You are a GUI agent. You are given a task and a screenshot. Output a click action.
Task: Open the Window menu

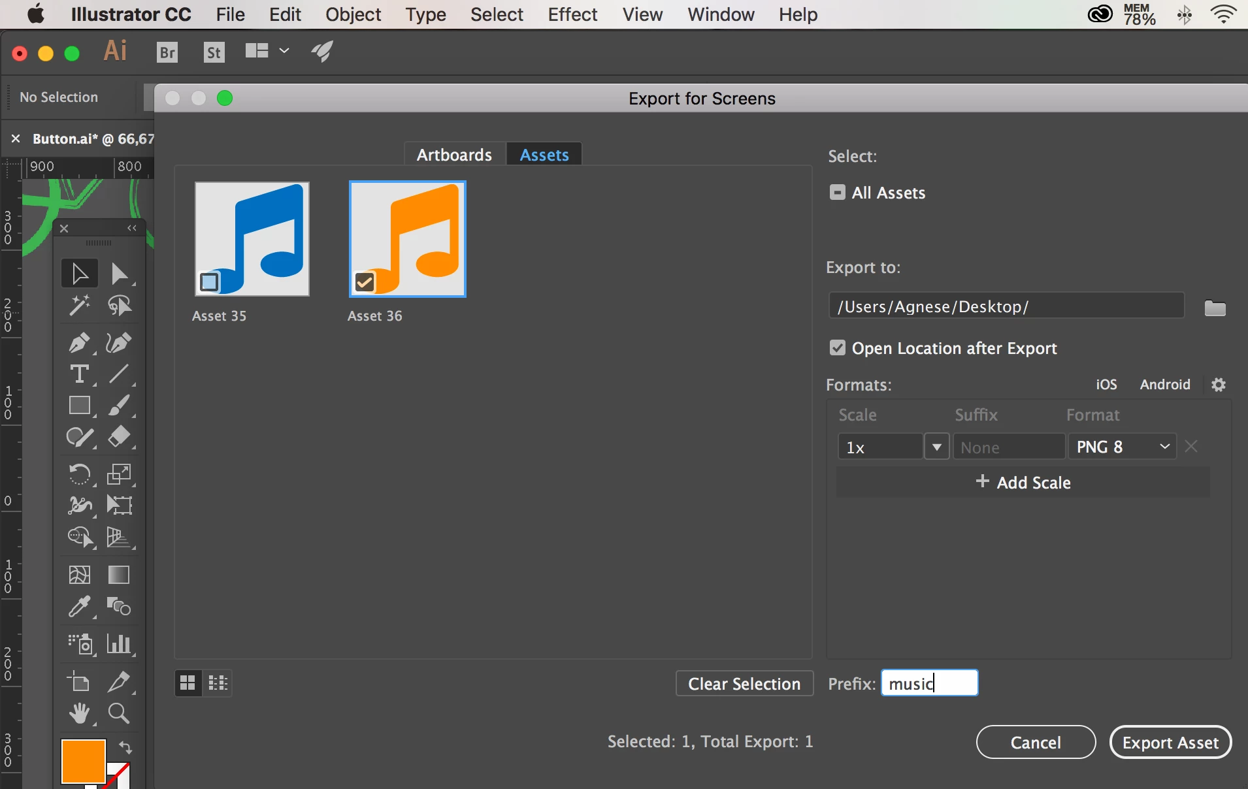[721, 14]
